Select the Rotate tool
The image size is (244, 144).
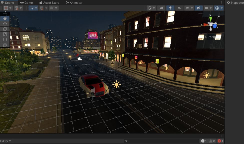(5, 29)
